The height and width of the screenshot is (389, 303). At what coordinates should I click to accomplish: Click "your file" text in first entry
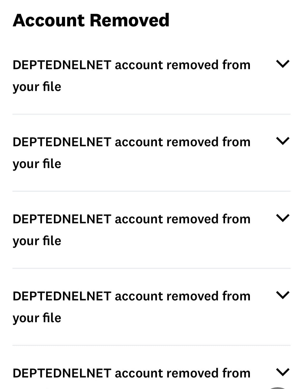pos(37,87)
